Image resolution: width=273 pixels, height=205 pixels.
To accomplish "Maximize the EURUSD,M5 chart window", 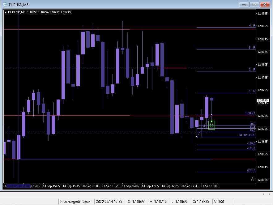I will tap(254, 5).
